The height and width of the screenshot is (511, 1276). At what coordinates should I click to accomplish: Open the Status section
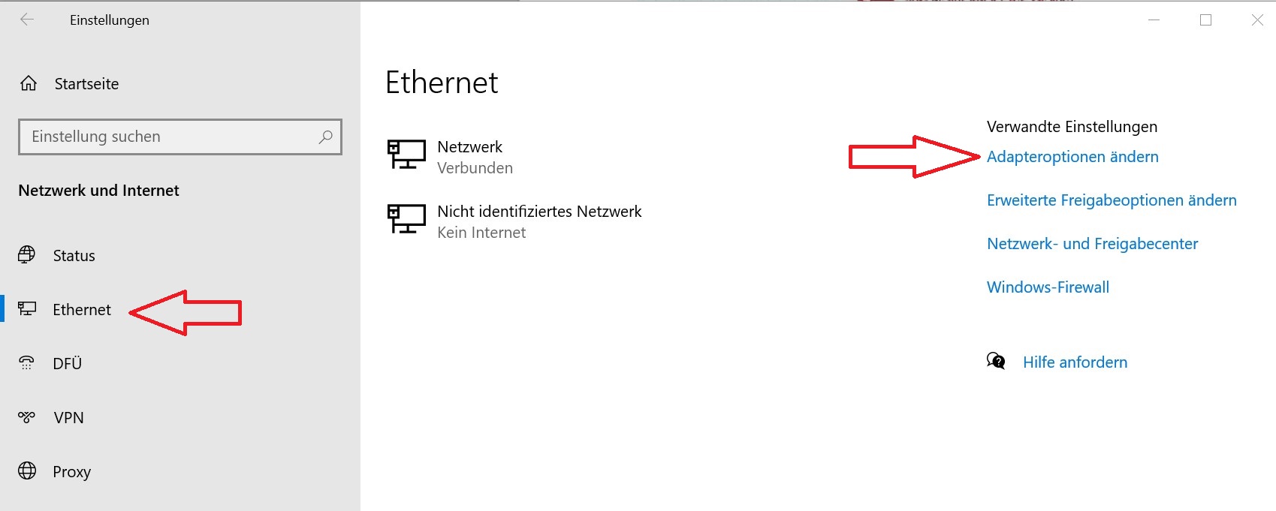click(74, 256)
